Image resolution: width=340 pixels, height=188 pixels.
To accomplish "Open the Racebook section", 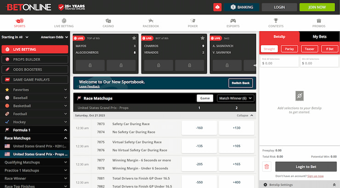I will coord(151,23).
